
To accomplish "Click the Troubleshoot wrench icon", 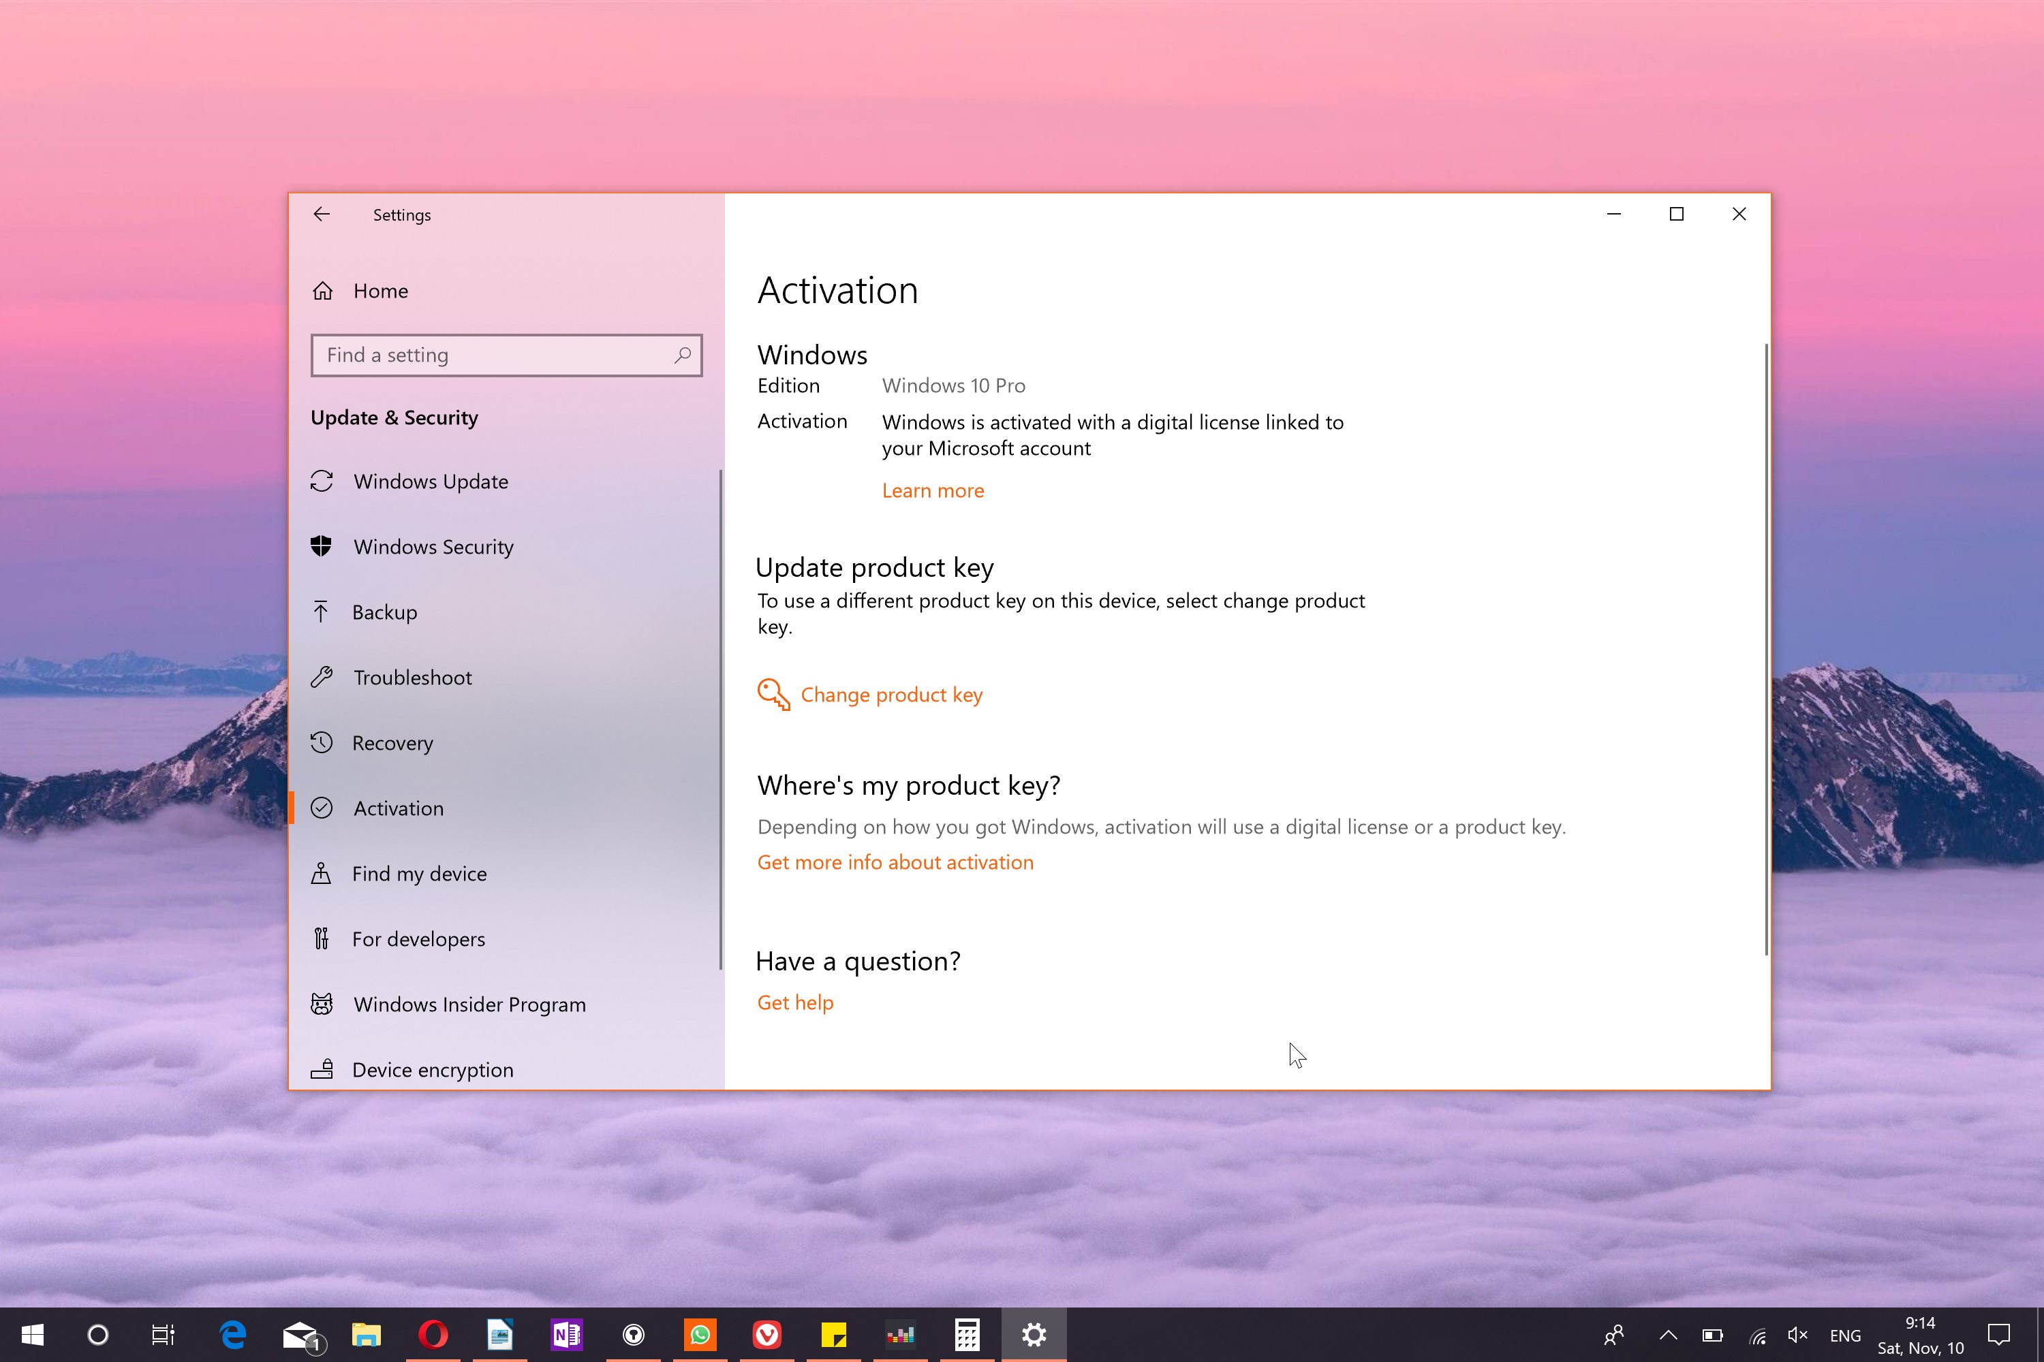I will (322, 678).
